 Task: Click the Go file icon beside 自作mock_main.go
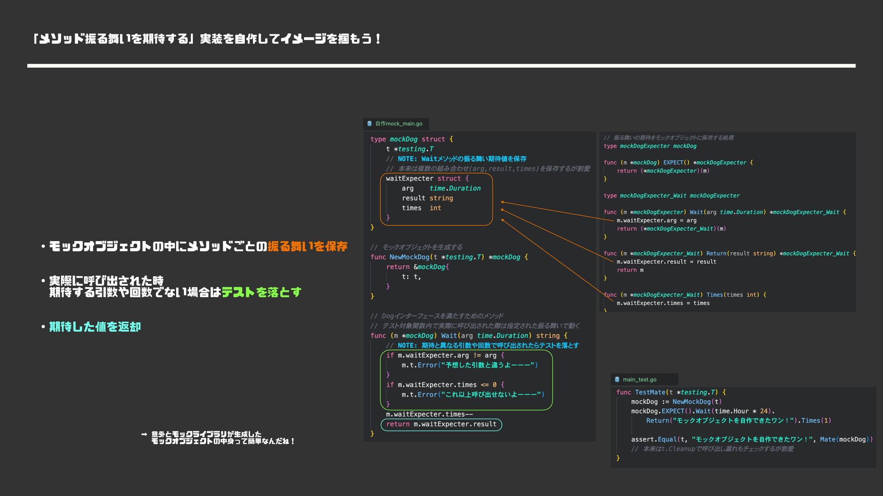point(369,124)
